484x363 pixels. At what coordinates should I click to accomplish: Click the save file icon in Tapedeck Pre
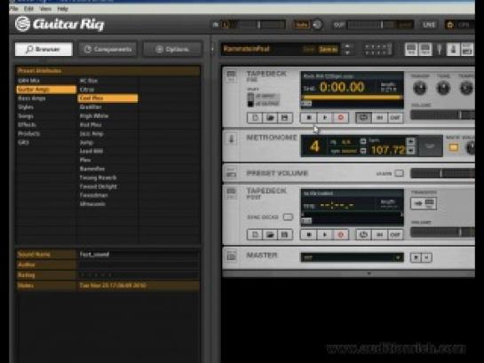coord(284,118)
